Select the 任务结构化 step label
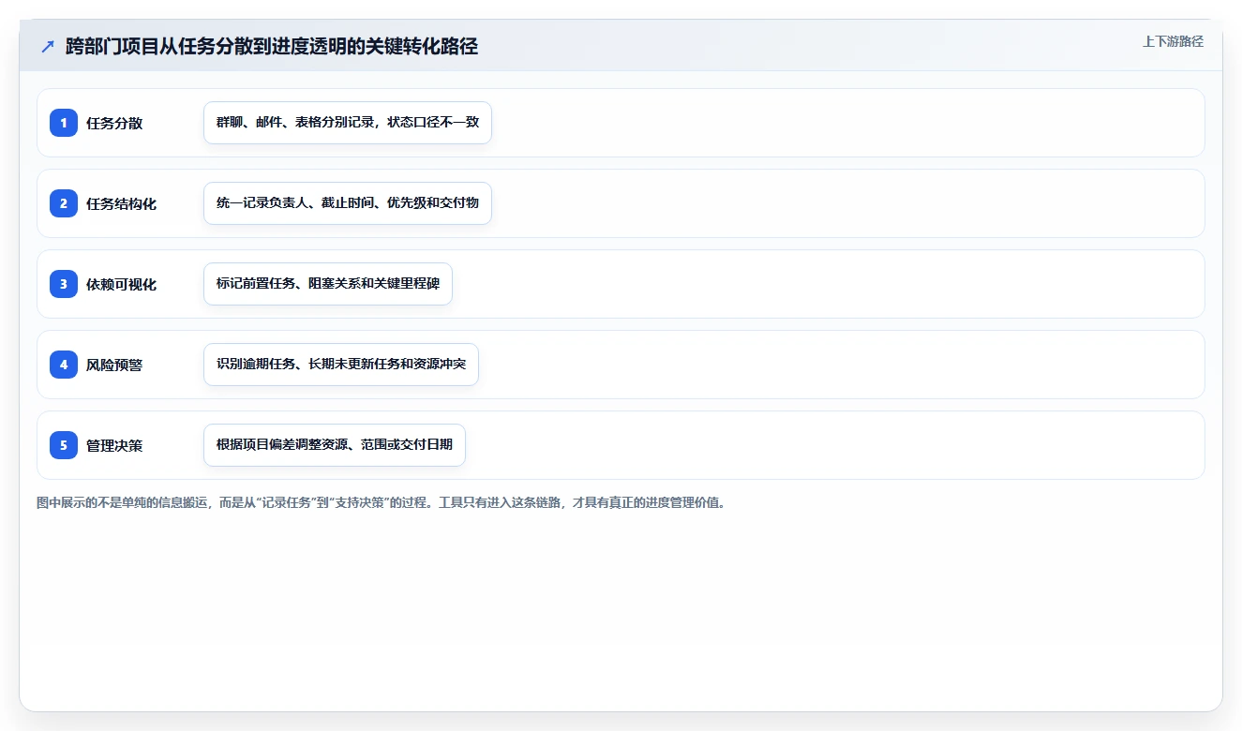The height and width of the screenshot is (731, 1242). [121, 203]
